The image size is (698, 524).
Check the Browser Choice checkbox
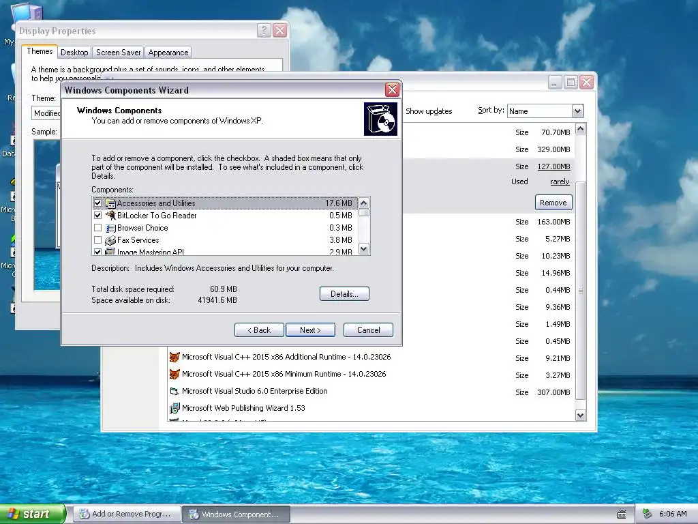pos(98,228)
